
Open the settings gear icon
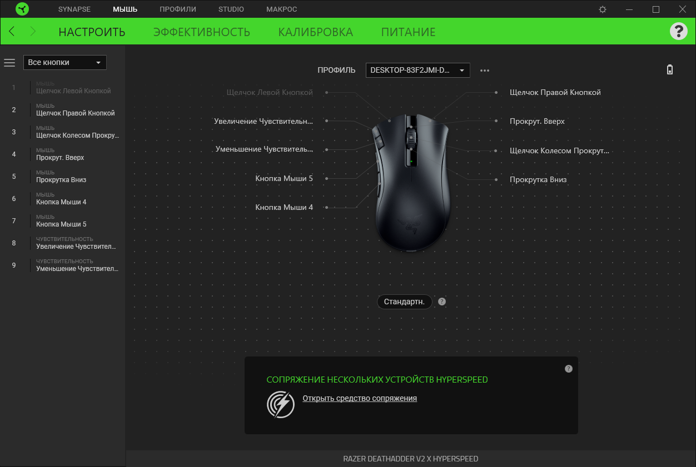pos(603,9)
